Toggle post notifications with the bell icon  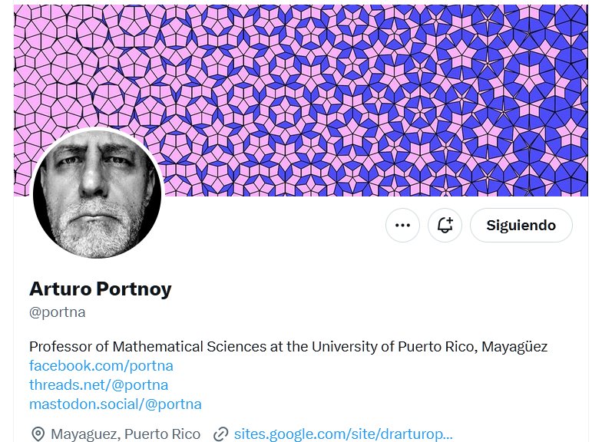(x=445, y=226)
